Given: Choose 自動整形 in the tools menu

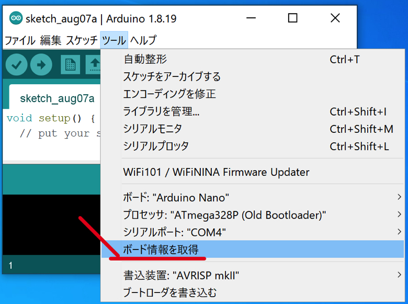Looking at the screenshot, I should (x=253, y=59).
